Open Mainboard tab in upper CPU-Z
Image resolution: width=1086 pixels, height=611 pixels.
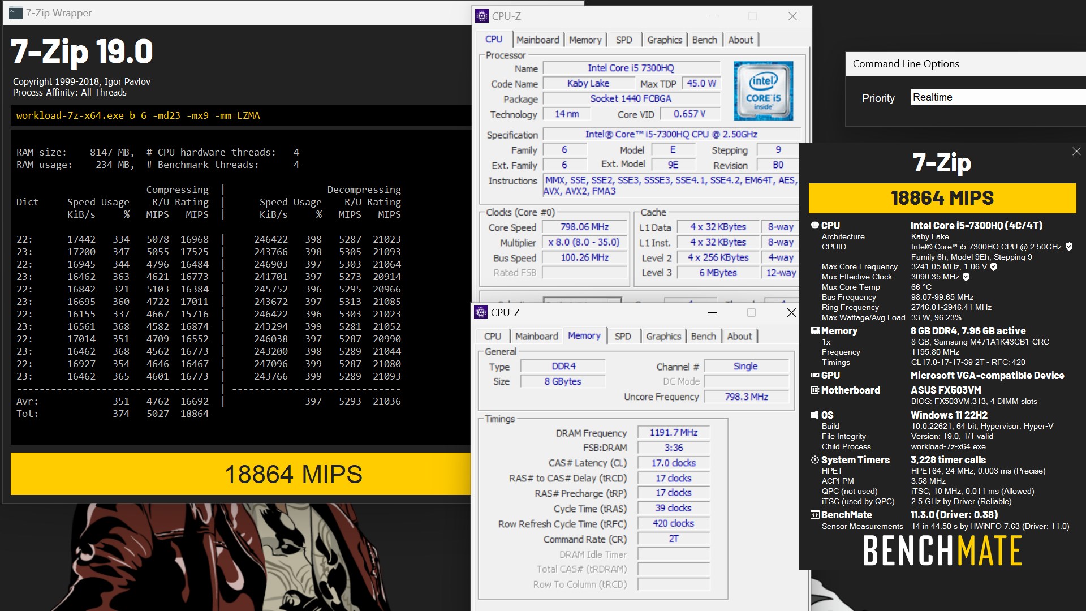(537, 40)
